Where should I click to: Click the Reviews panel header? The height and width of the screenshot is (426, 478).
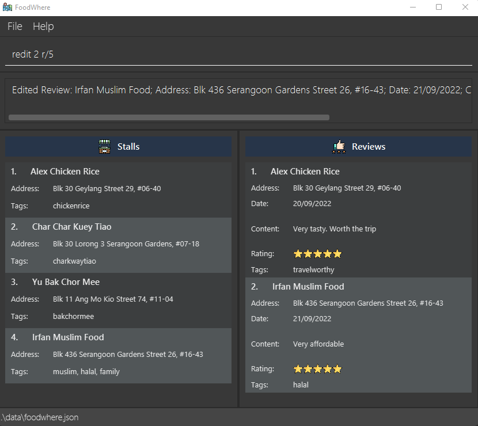point(358,147)
